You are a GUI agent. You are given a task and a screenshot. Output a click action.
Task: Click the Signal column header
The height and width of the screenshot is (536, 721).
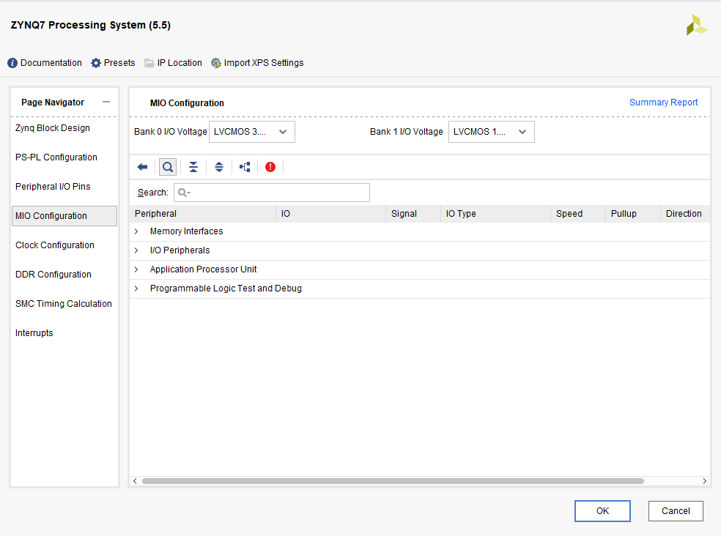coord(413,214)
